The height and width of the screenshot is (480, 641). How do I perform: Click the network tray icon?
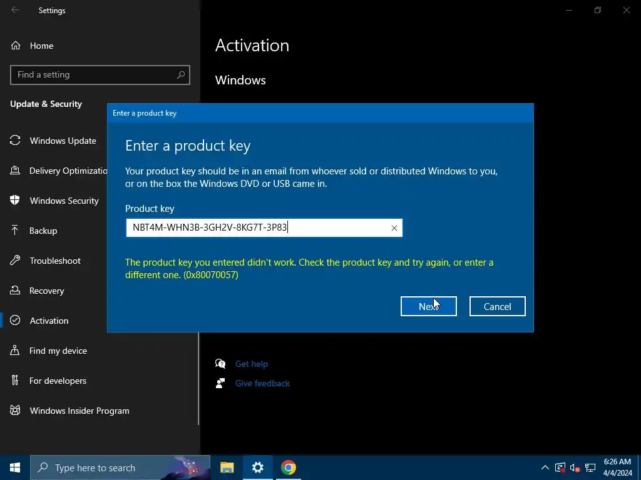(x=590, y=467)
